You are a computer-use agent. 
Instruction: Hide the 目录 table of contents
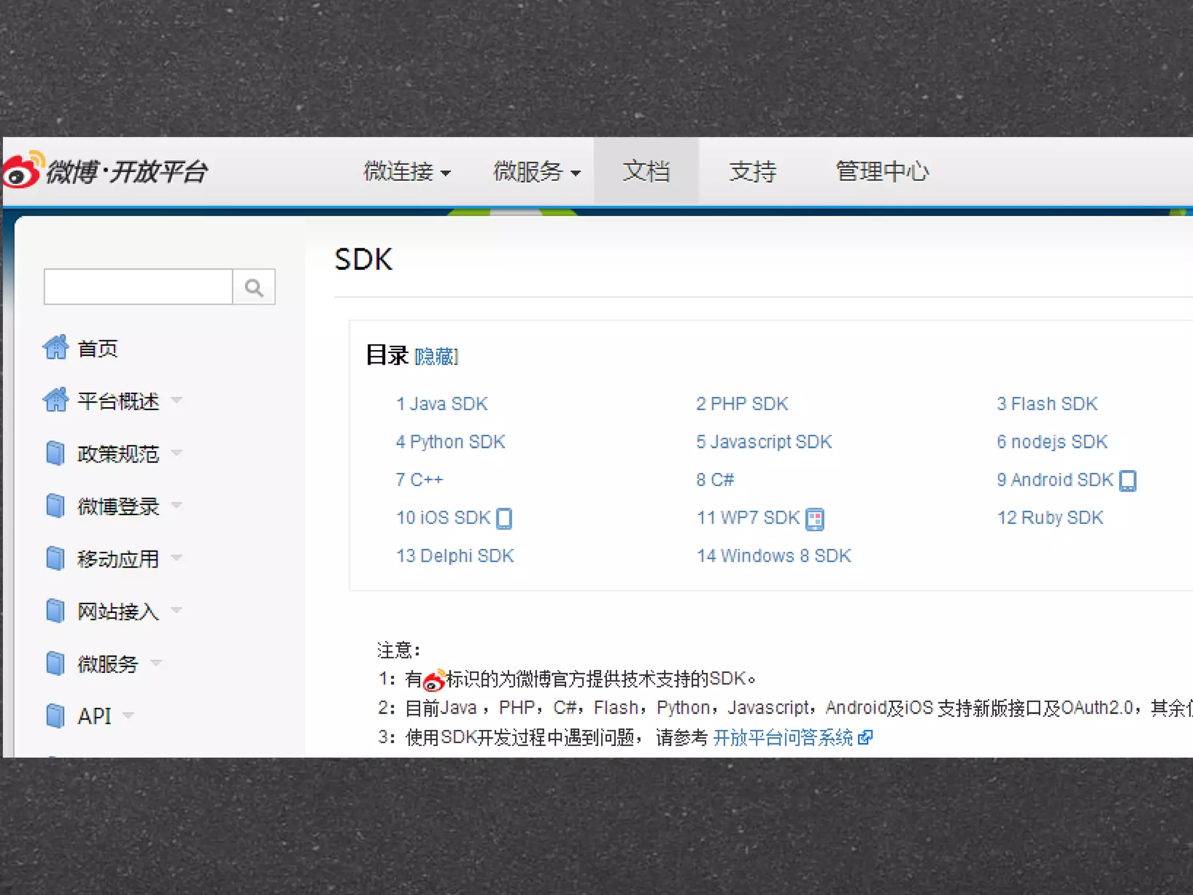(436, 356)
